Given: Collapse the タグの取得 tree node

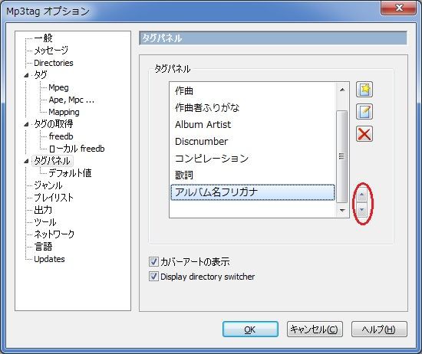Looking at the screenshot, I should pyautogui.click(x=26, y=124).
